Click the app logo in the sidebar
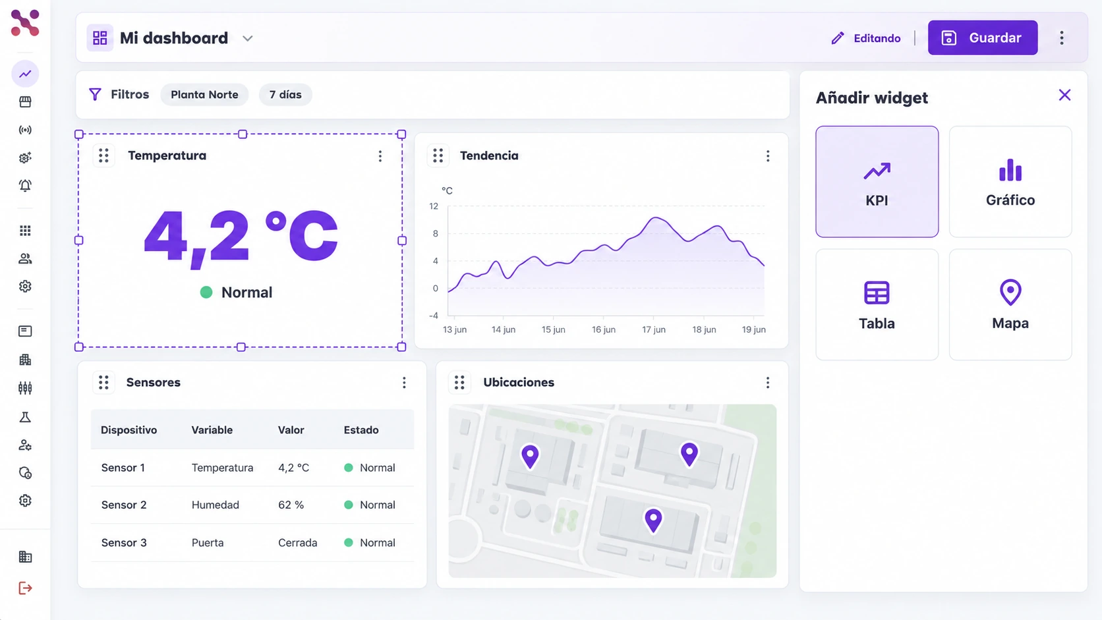 point(25,23)
